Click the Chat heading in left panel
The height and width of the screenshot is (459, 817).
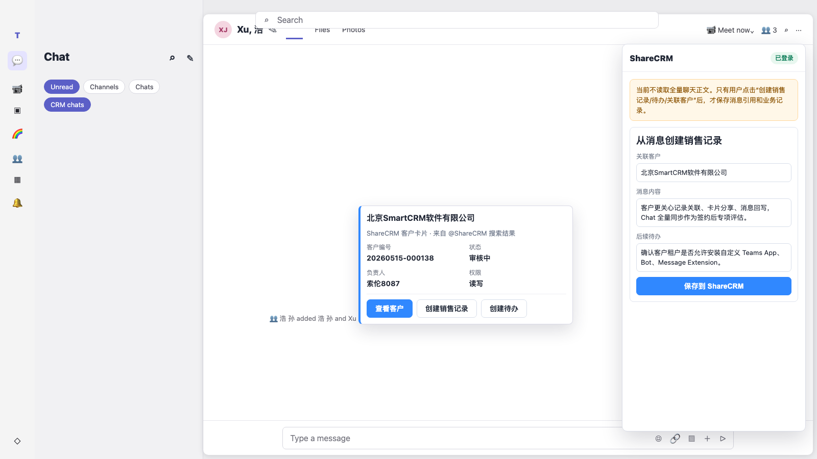[x=57, y=57]
